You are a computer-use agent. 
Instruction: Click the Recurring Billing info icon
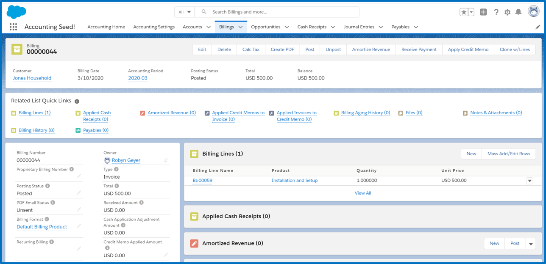[x=52, y=242]
